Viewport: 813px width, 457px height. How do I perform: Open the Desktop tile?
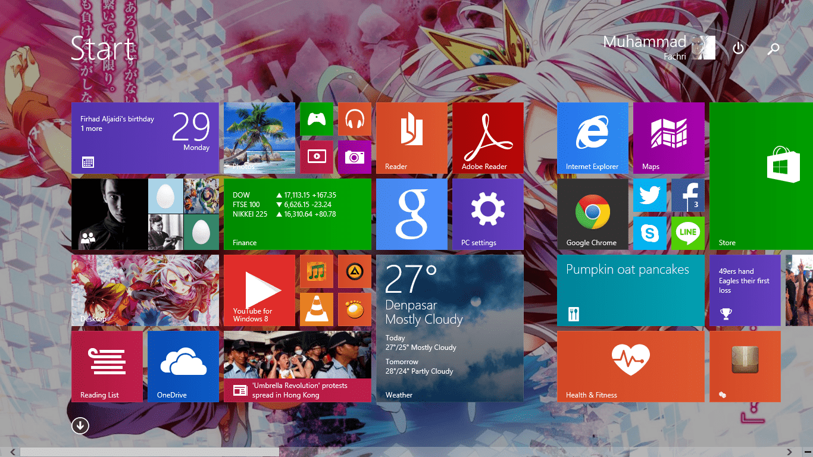145,290
